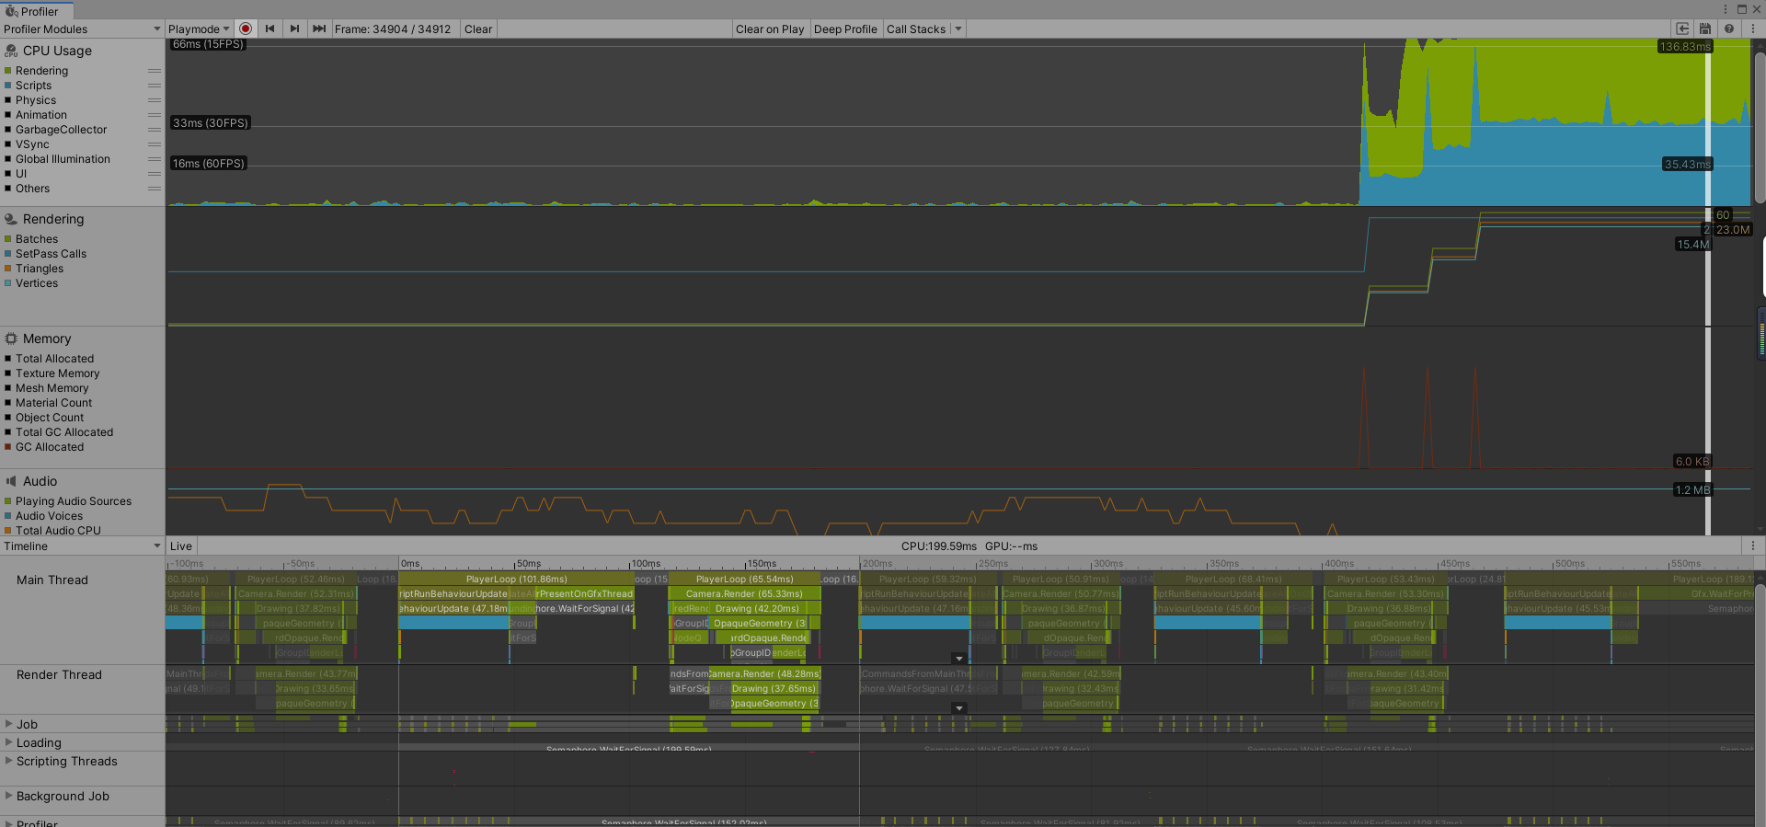The height and width of the screenshot is (827, 1766).
Task: Toggle the Total Allocated memory series
Action: pyautogui.click(x=8, y=359)
